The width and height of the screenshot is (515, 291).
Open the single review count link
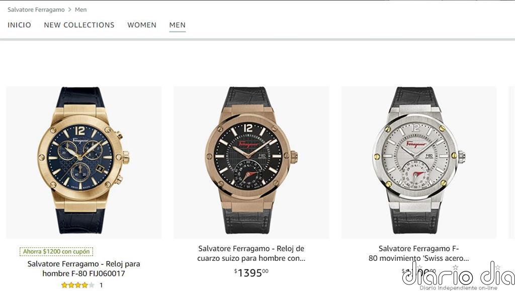[101, 285]
